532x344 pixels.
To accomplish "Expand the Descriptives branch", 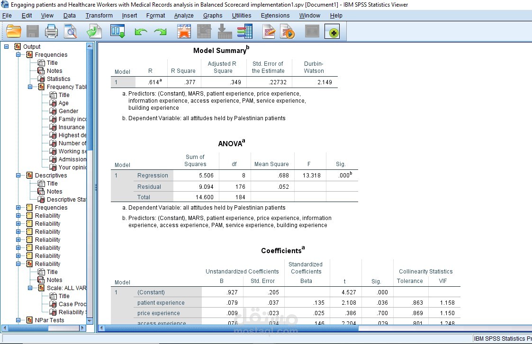I will click(x=17, y=175).
